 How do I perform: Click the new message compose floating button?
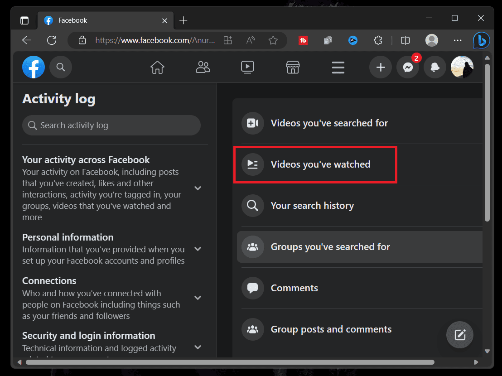[460, 335]
